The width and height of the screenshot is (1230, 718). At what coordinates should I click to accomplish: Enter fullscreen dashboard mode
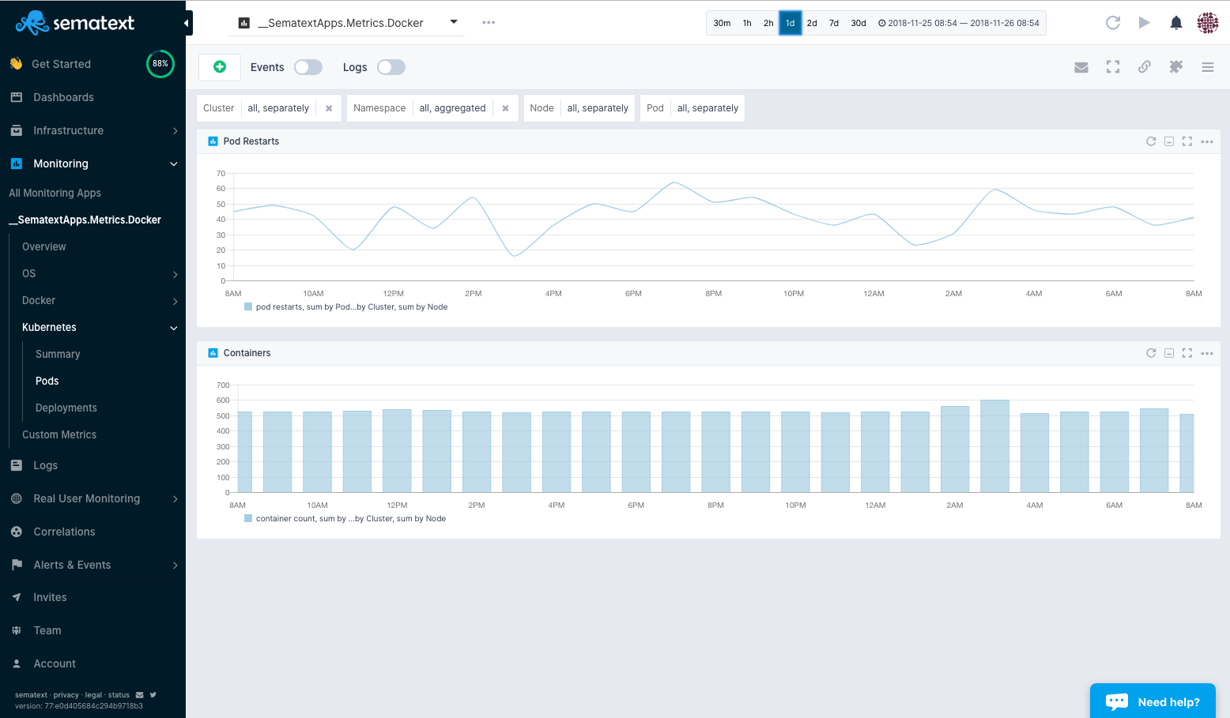1113,67
